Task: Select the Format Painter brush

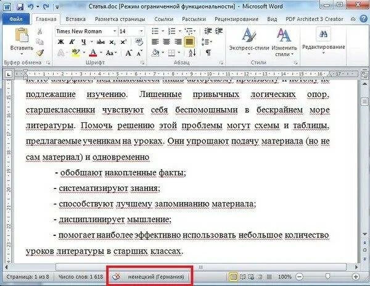Action: click(x=40, y=53)
